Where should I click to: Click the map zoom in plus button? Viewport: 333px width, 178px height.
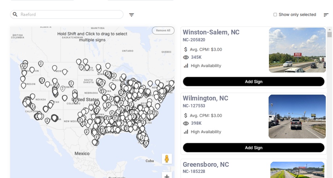(167, 176)
